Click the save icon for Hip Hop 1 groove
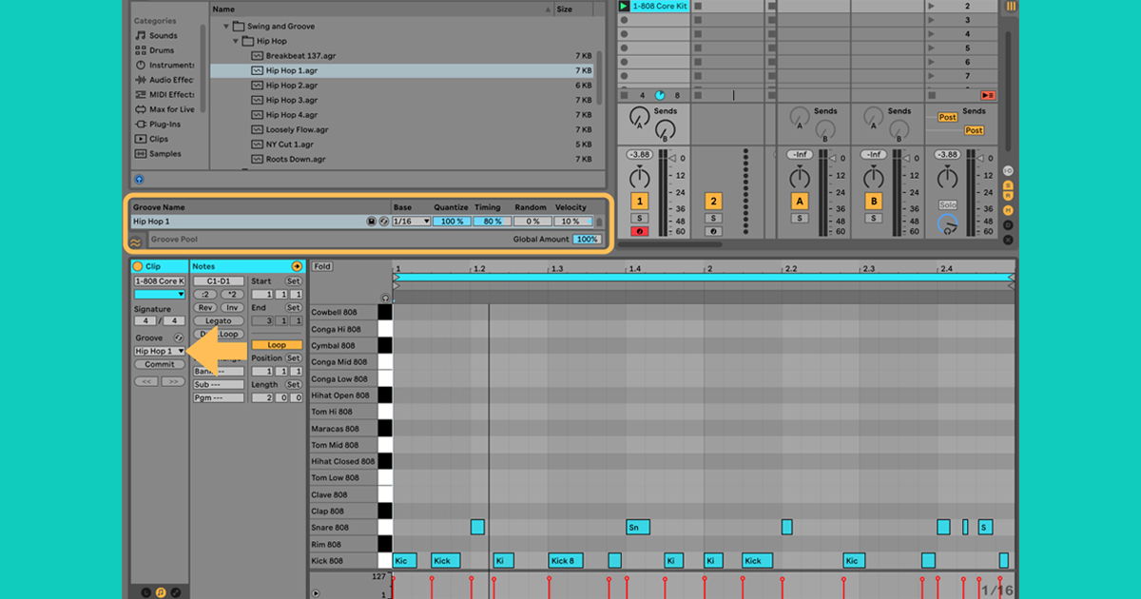The image size is (1141, 599). click(371, 222)
